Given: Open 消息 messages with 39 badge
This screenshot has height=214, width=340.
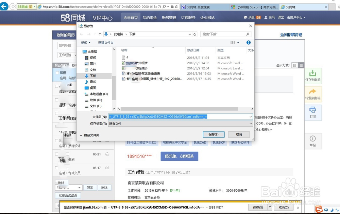Looking at the screenshot, I should point(252,18).
